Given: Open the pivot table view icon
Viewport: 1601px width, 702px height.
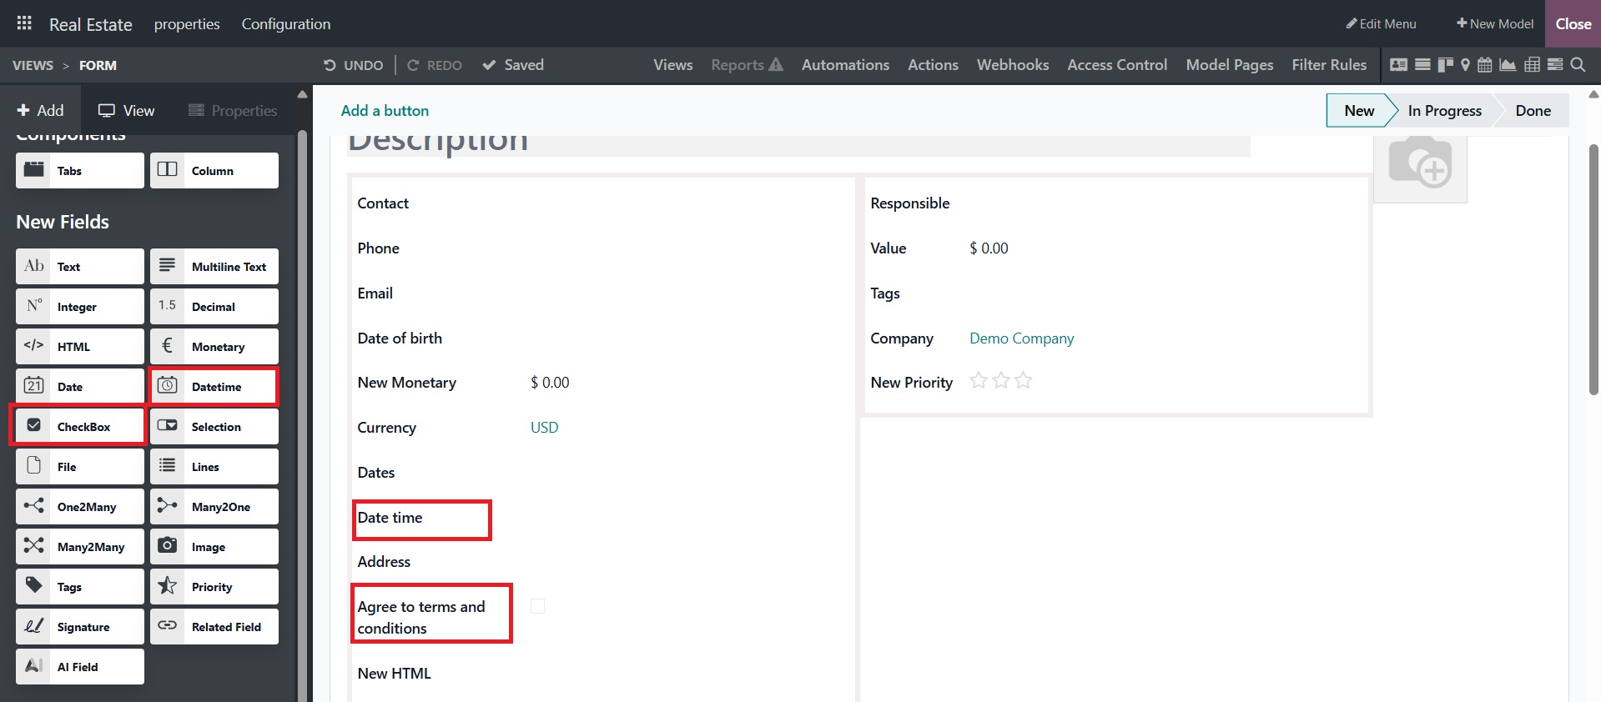Looking at the screenshot, I should pos(1532,65).
